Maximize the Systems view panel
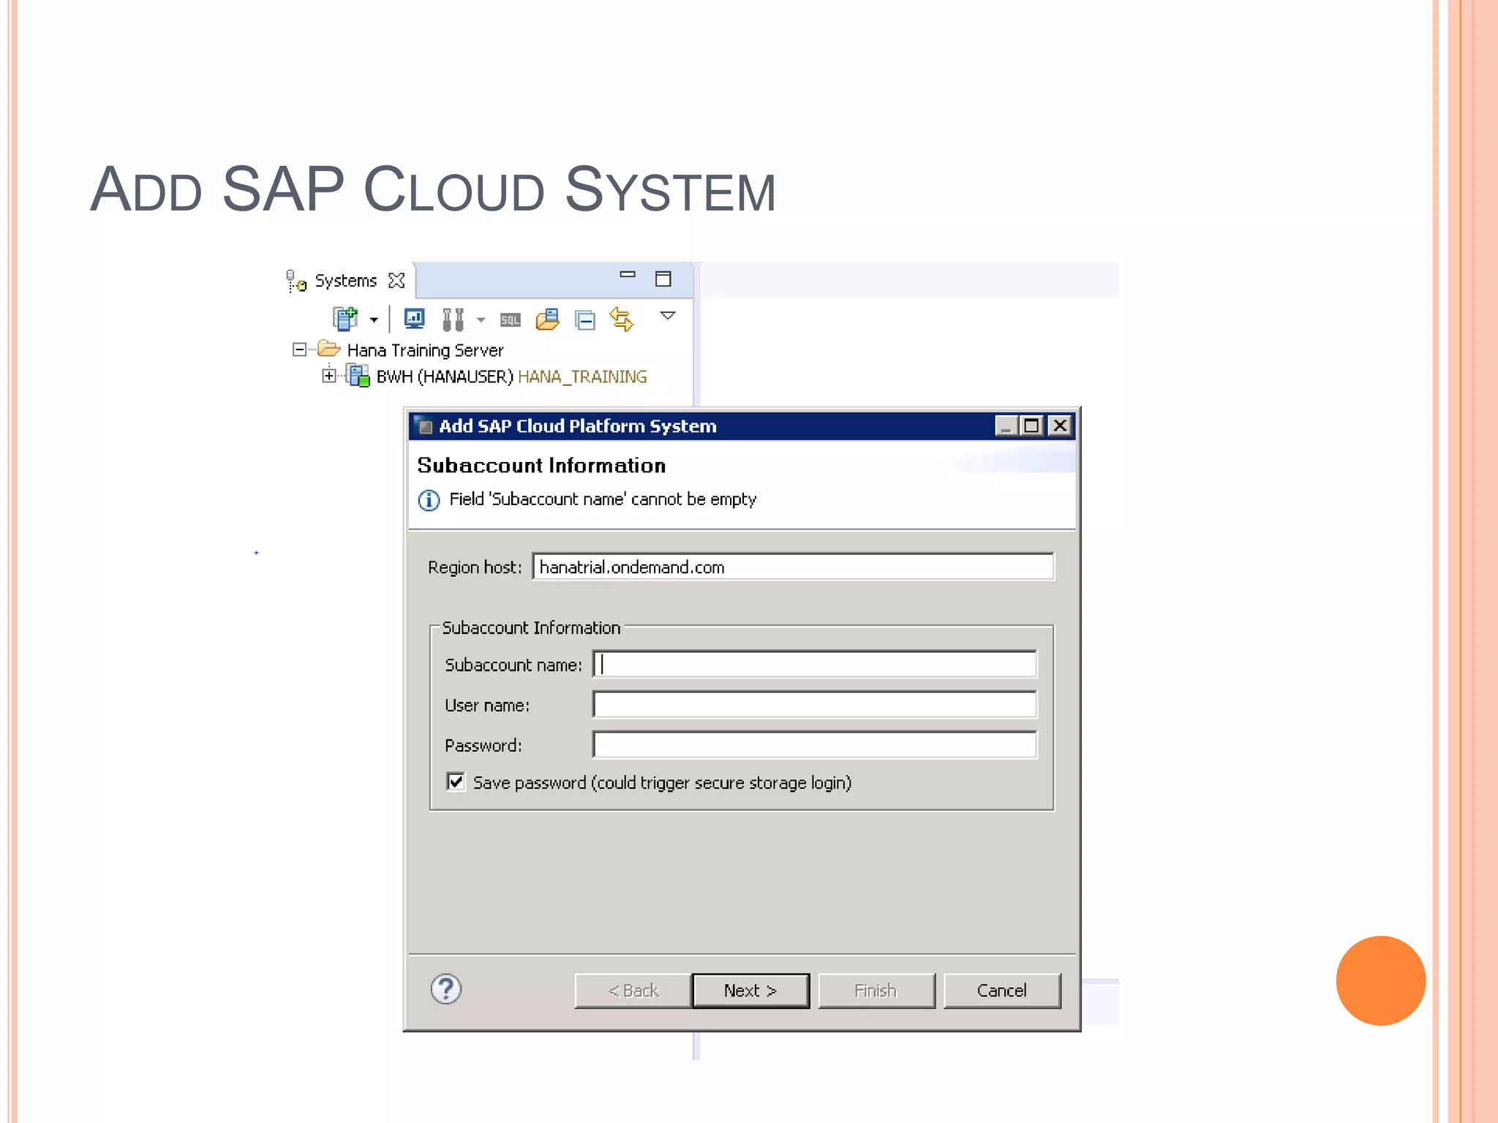Screen dimensions: 1498x1123 coord(663,279)
